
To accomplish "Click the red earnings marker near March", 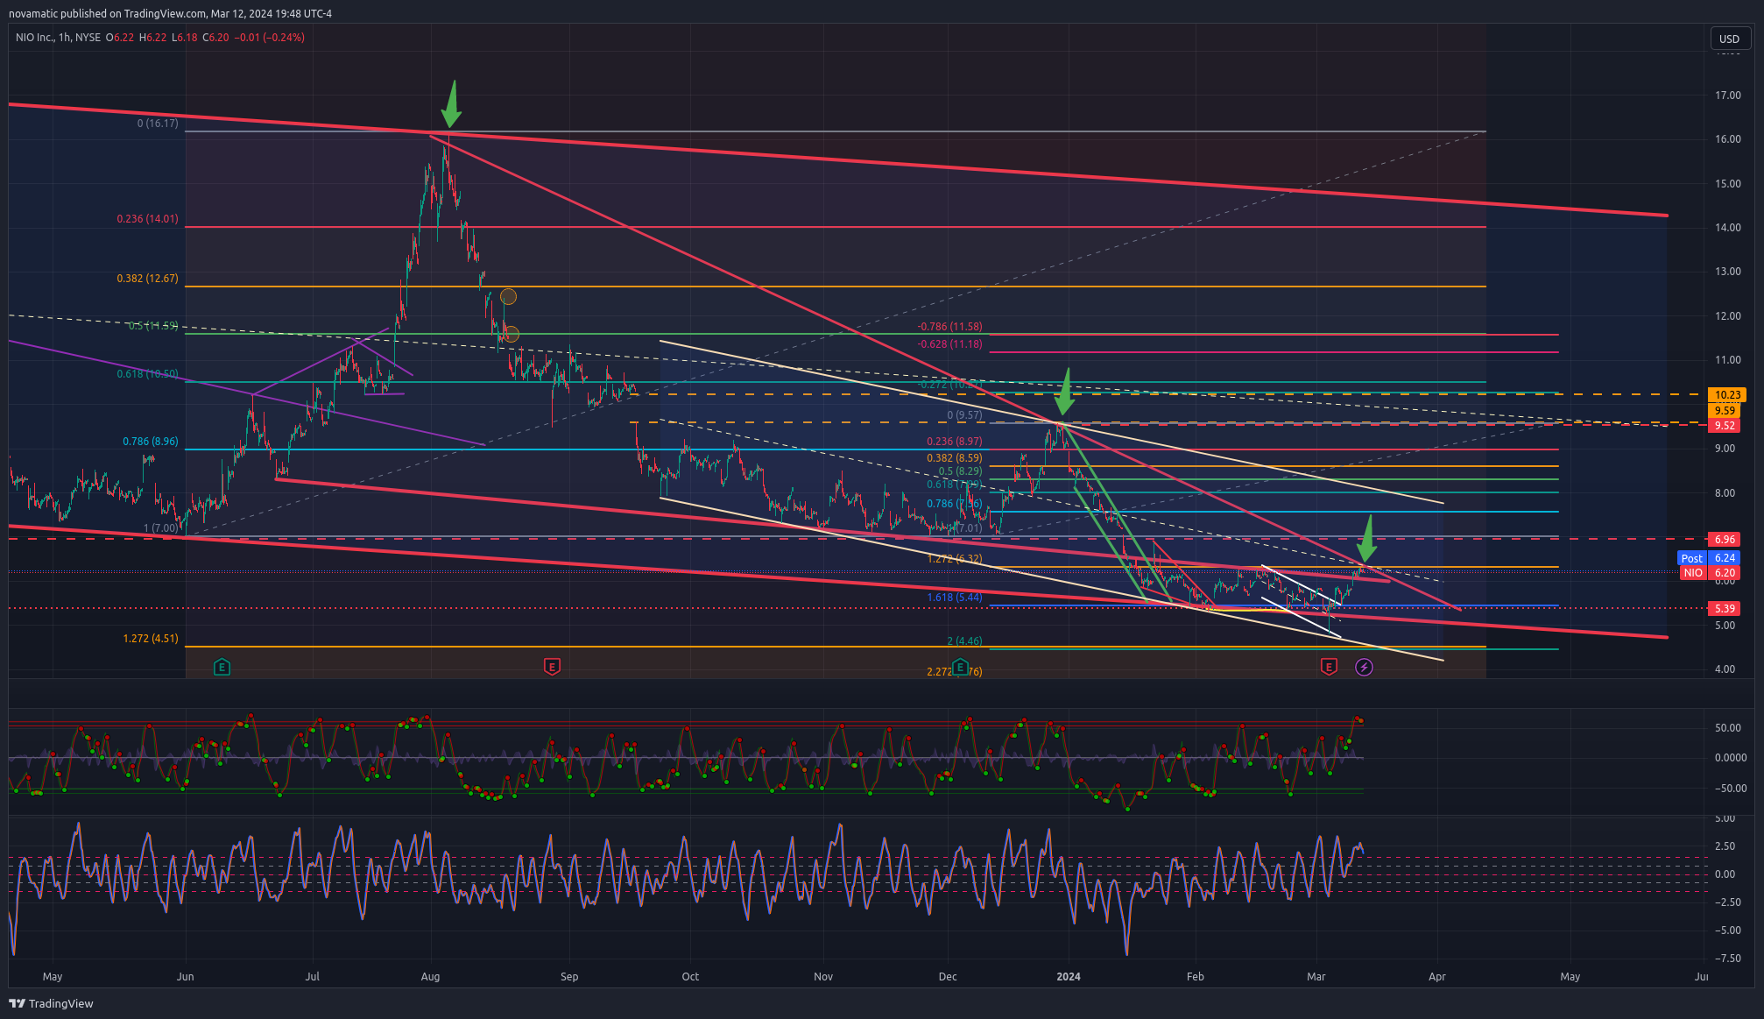I will 1329,668.
